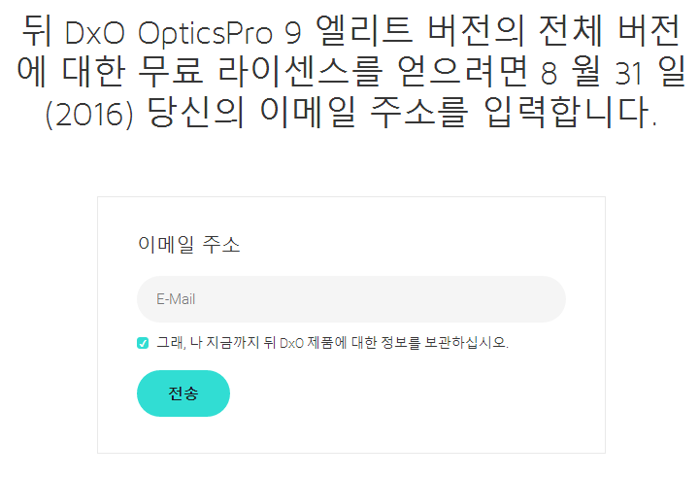This screenshot has height=478, width=699.
Task: Click the DxO OpticsPro 9 heading text
Action: (183, 33)
